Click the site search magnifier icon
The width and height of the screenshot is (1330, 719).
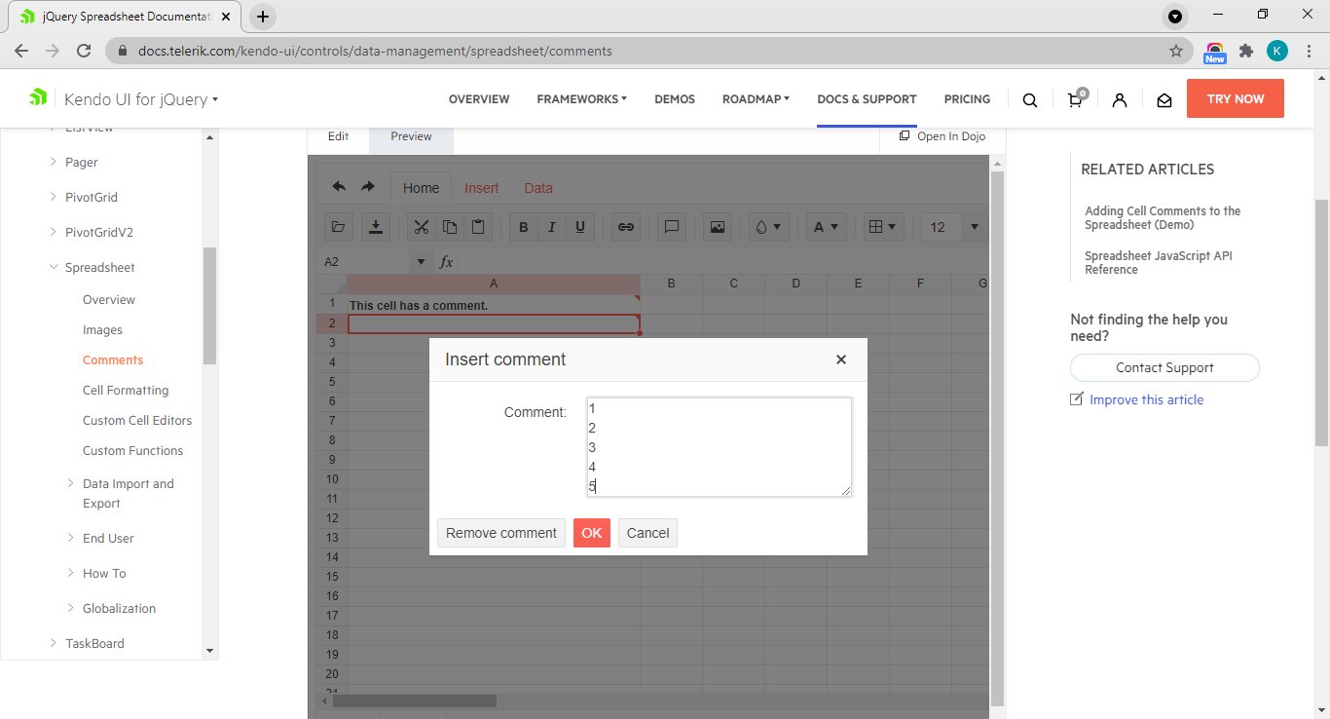[1029, 99]
